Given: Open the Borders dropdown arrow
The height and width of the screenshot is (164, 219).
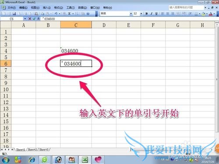Looking at the screenshot, I should click(x=200, y=14).
